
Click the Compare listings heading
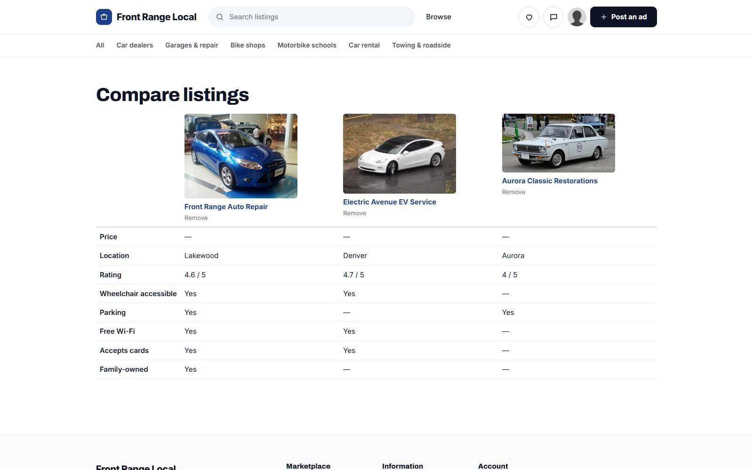(173, 94)
